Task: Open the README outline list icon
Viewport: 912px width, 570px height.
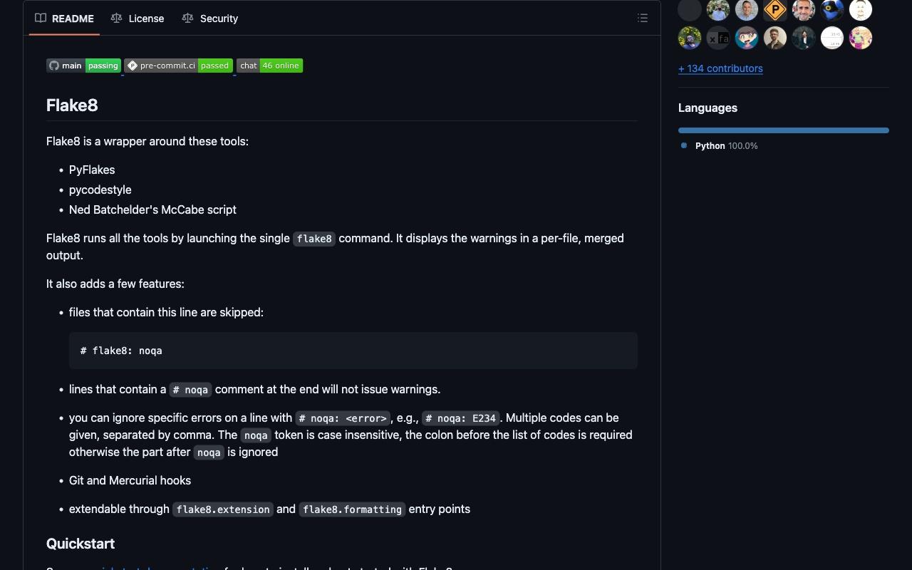Action: (643, 19)
